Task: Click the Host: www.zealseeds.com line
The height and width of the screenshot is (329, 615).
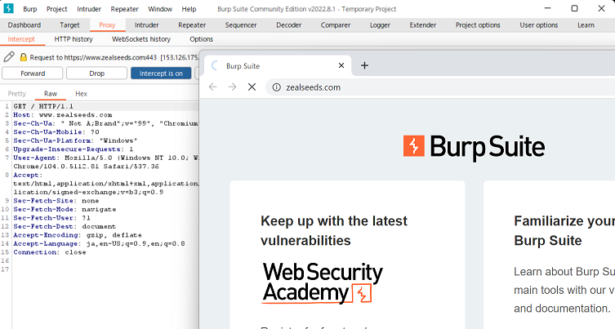Action: pyautogui.click(x=63, y=115)
